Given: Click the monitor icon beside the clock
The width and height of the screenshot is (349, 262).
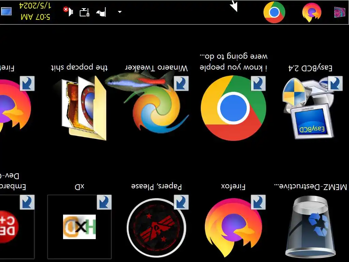Looking at the screenshot, I should 6,11.
